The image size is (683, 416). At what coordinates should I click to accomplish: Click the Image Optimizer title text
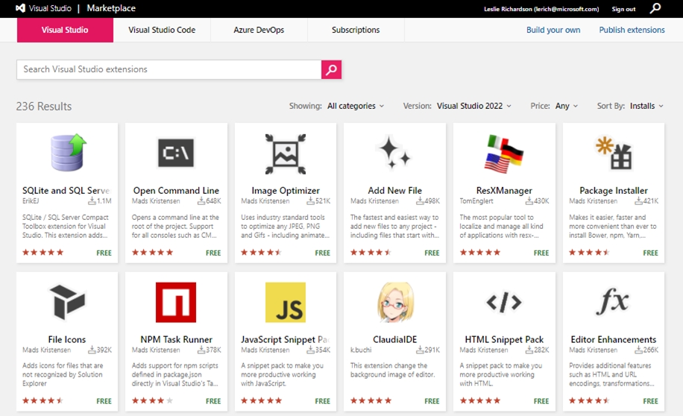click(x=286, y=190)
